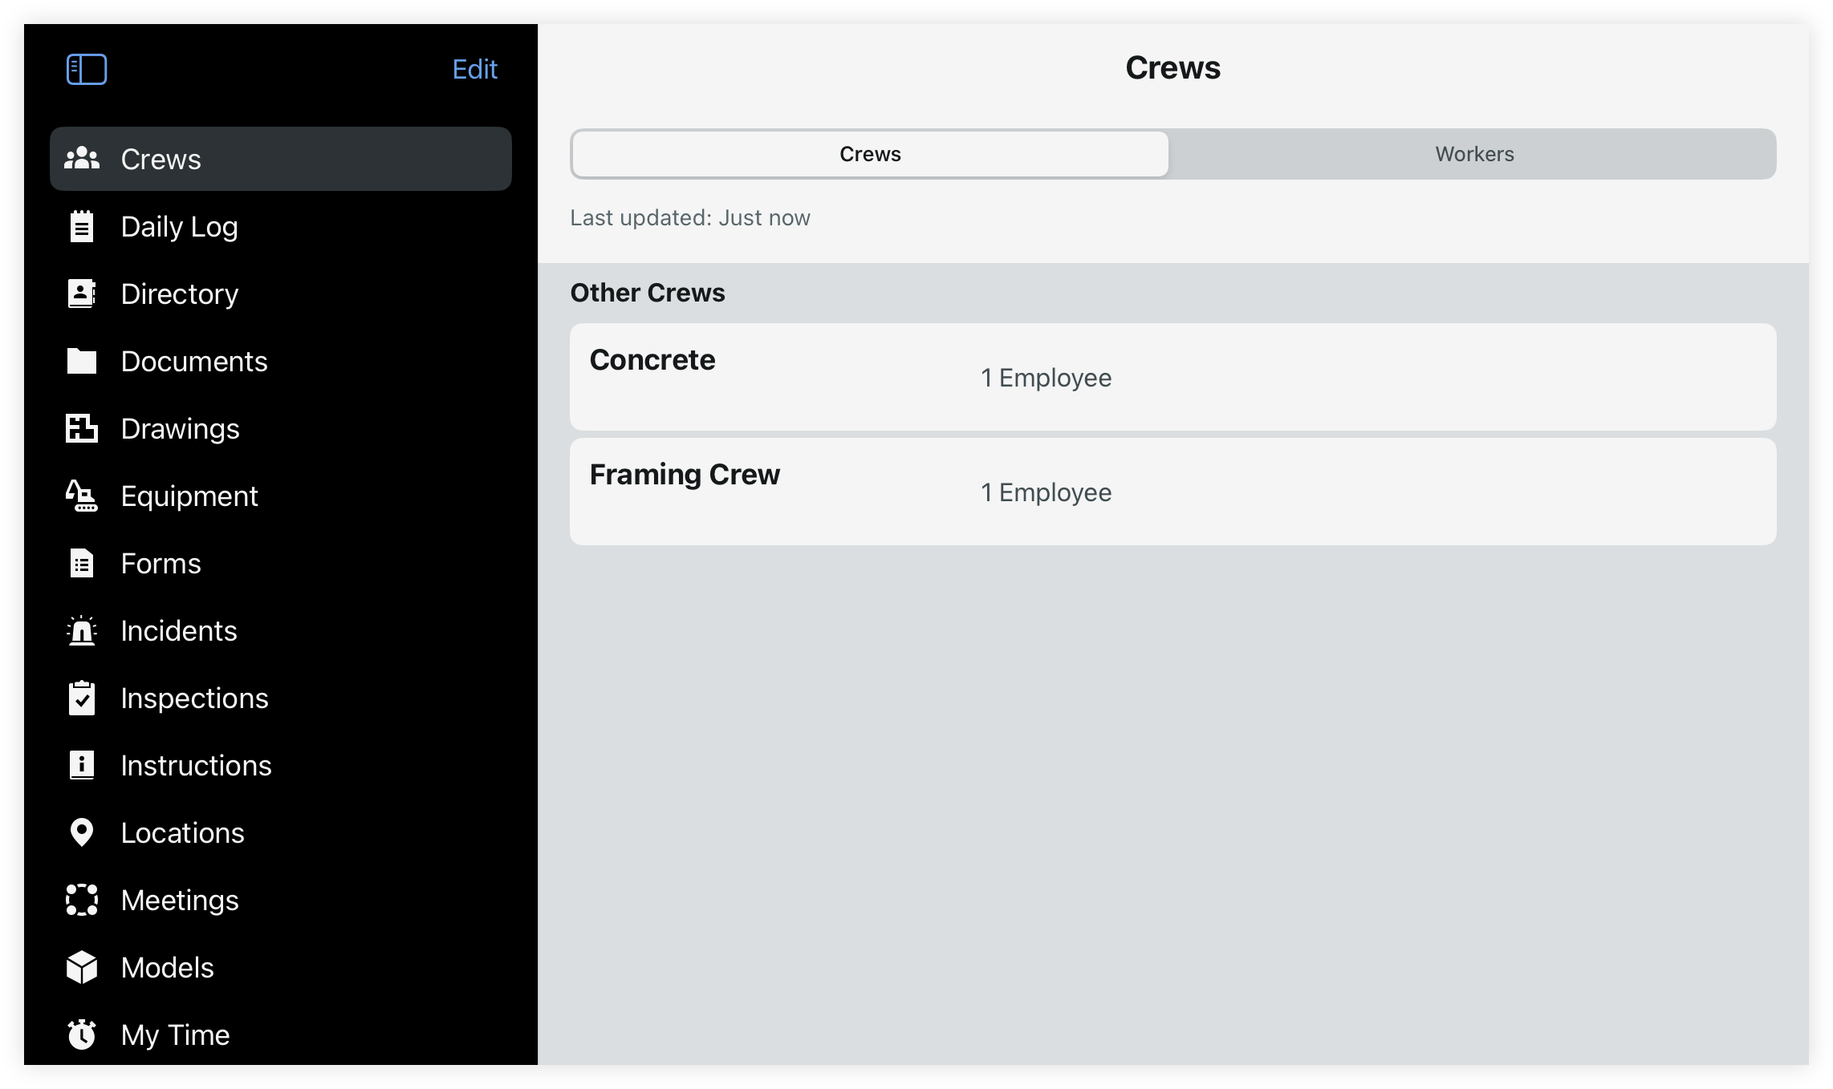This screenshot has height=1089, width=1833.
Task: Click the Edit link above the sidebar
Action: (474, 69)
